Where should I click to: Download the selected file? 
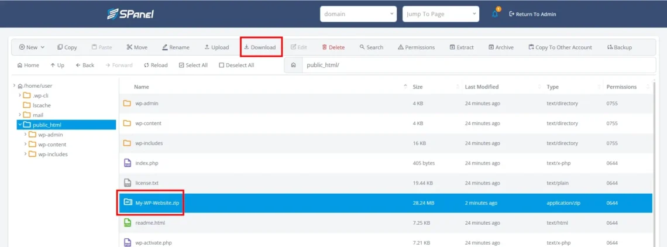click(259, 47)
